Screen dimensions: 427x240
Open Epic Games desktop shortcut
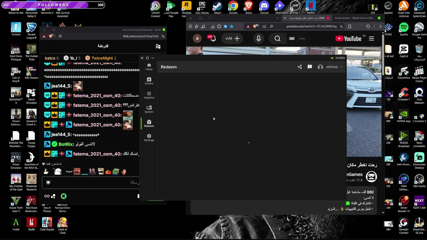(x=202, y=8)
